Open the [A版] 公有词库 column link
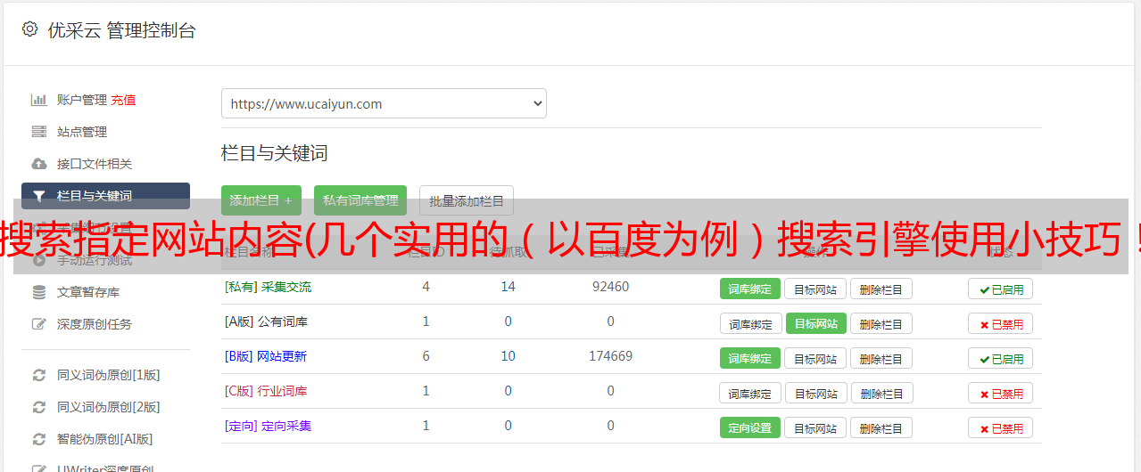Image resolution: width=1141 pixels, height=472 pixels. pos(266,321)
